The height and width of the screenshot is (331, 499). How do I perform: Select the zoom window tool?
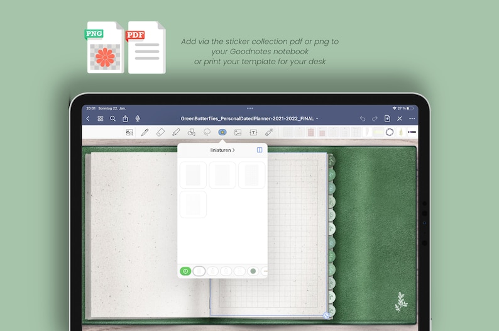point(129,133)
